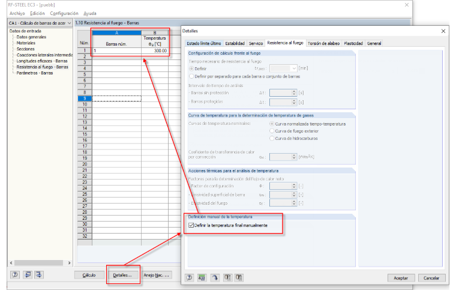
Task: Select Datos de entrada tree root
Action: pyautogui.click(x=25, y=31)
